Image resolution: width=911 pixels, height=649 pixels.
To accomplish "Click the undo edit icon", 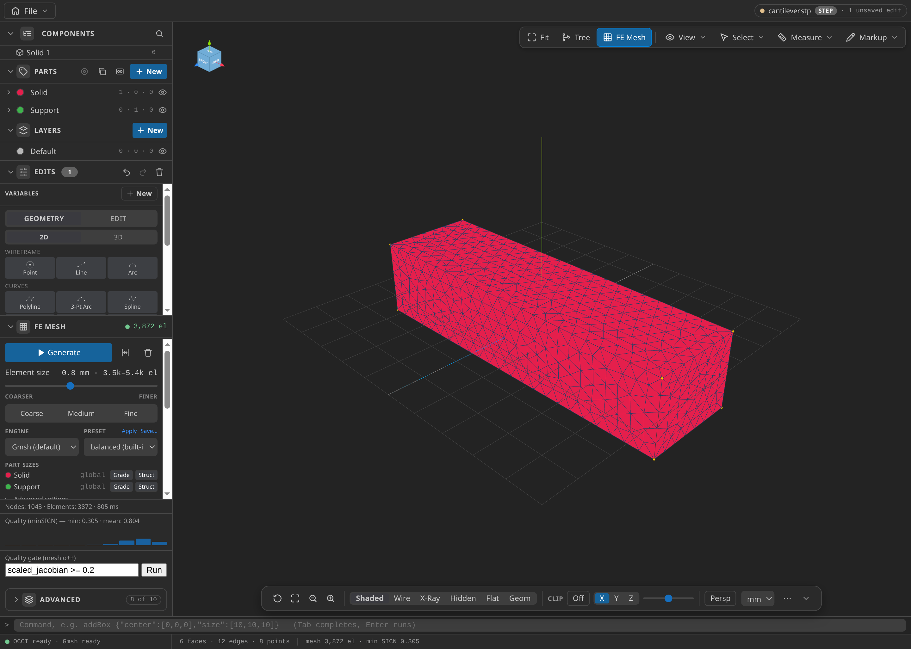I will (126, 172).
